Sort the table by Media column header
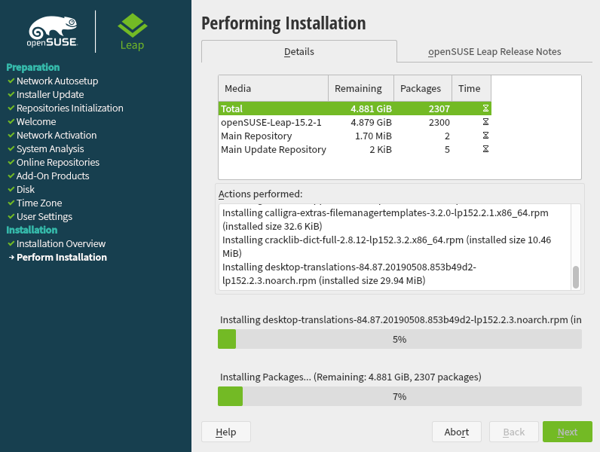This screenshot has width=600, height=452. [x=273, y=88]
